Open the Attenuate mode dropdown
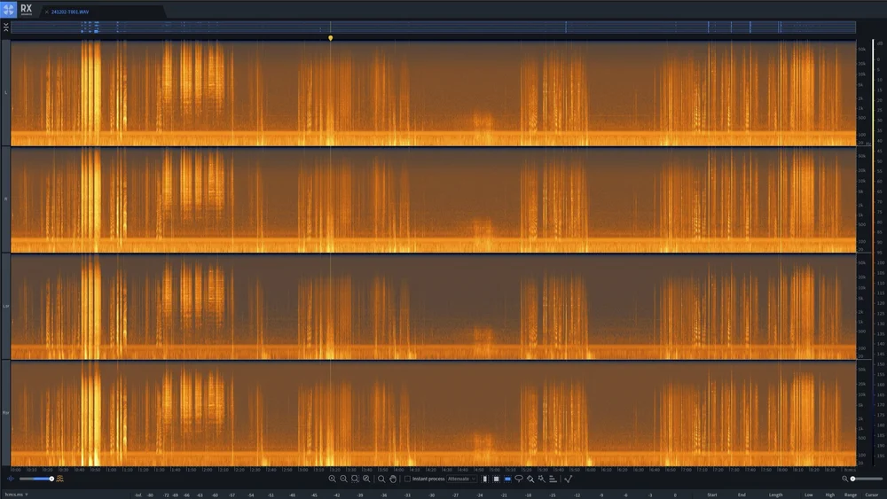This screenshot has width=887, height=499. click(x=461, y=479)
